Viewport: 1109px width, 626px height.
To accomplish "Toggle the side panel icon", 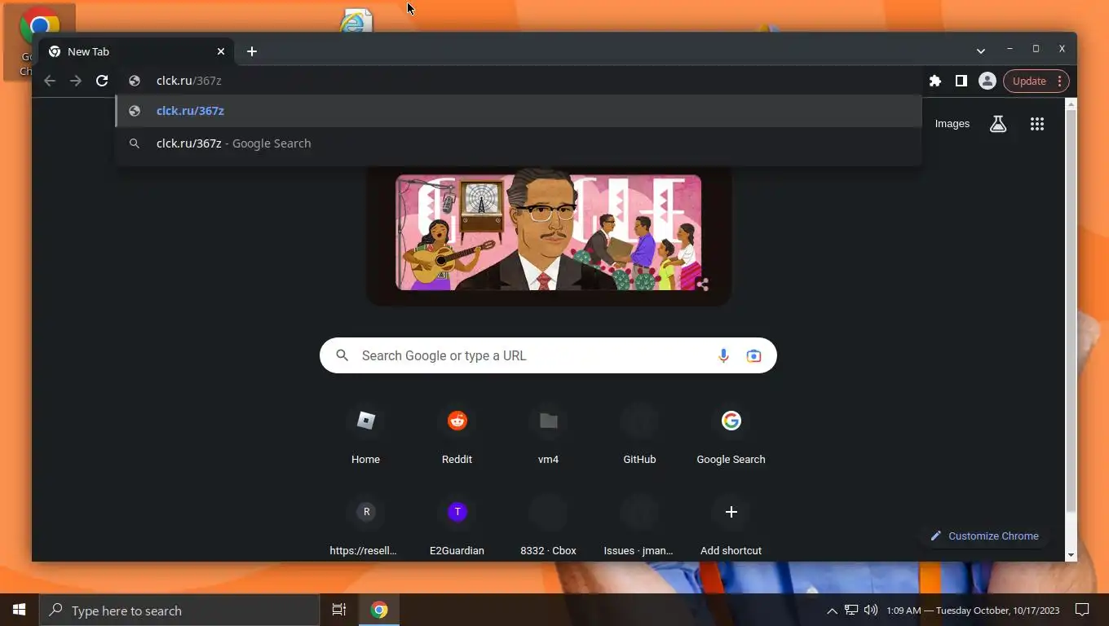I will point(961,81).
